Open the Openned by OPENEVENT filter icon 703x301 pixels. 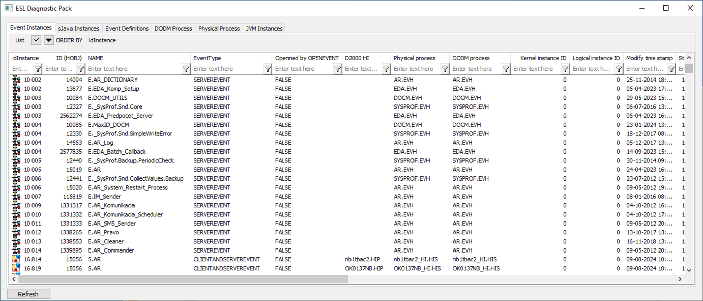click(337, 69)
